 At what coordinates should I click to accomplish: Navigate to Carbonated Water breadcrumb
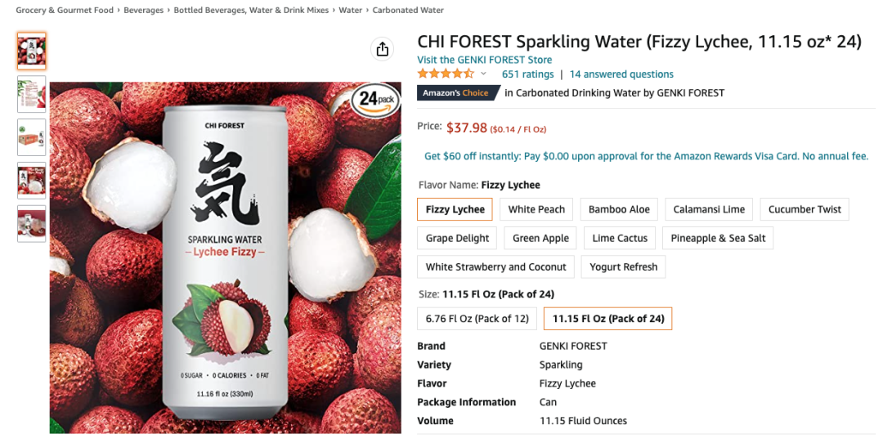point(408,11)
